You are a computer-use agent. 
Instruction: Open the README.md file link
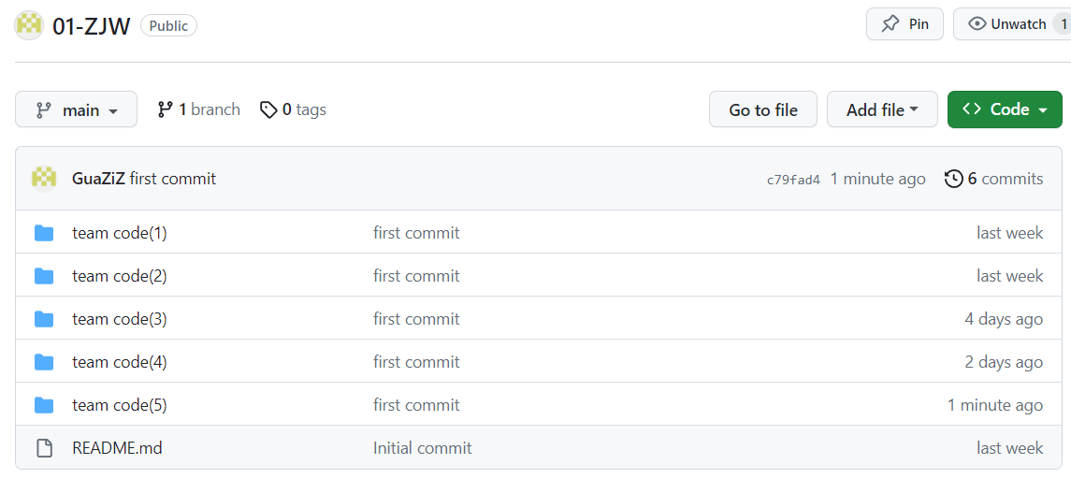[x=117, y=448]
